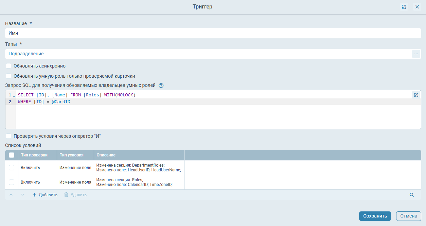Image resolution: width=426 pixels, height=226 pixels.
Task: Select all conditions via header checkbox
Action: 12,155
